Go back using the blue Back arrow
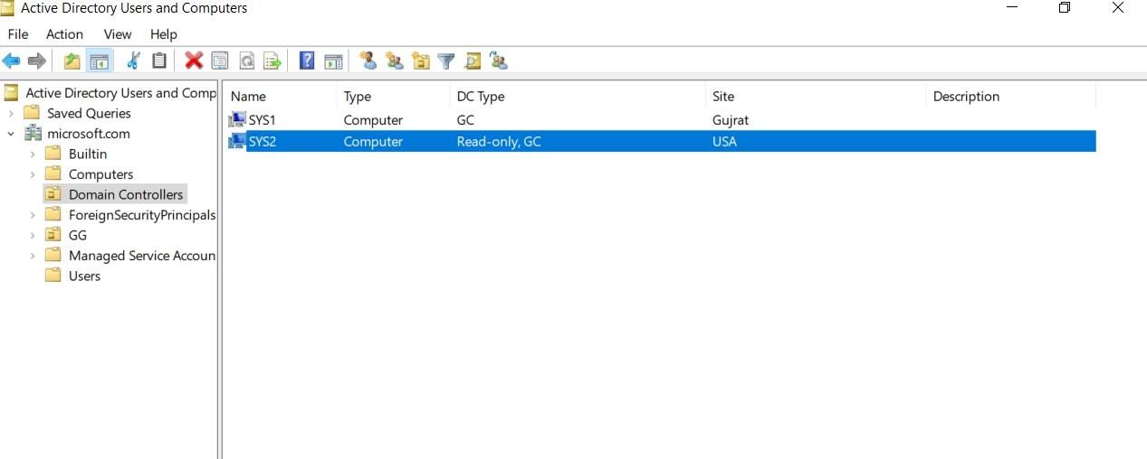Image resolution: width=1147 pixels, height=459 pixels. point(11,61)
